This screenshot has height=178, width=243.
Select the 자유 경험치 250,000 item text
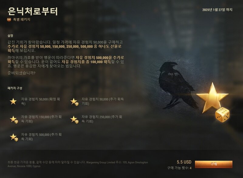pos(102,119)
